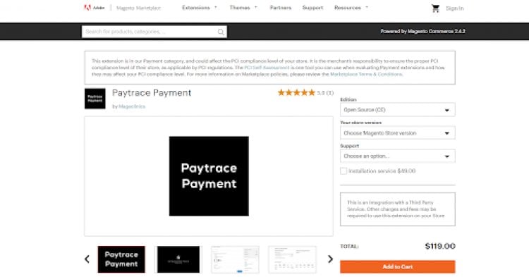
Task: Open the Support menu item
Action: pos(312,8)
